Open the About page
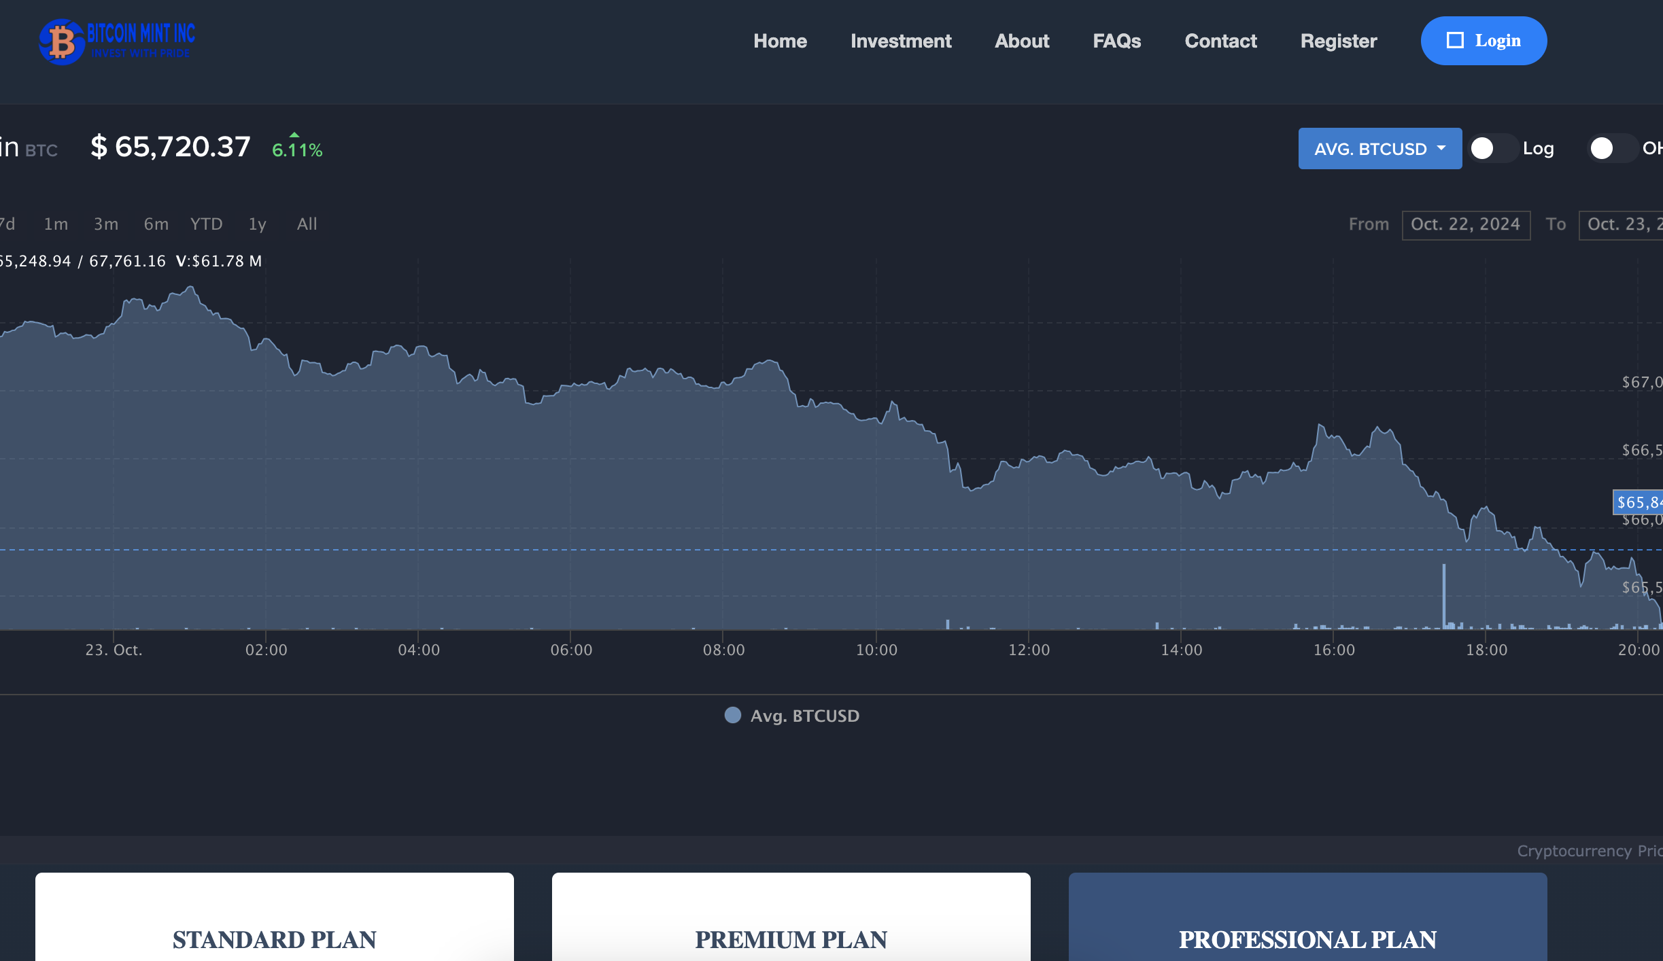1663x961 pixels. pyautogui.click(x=1022, y=41)
